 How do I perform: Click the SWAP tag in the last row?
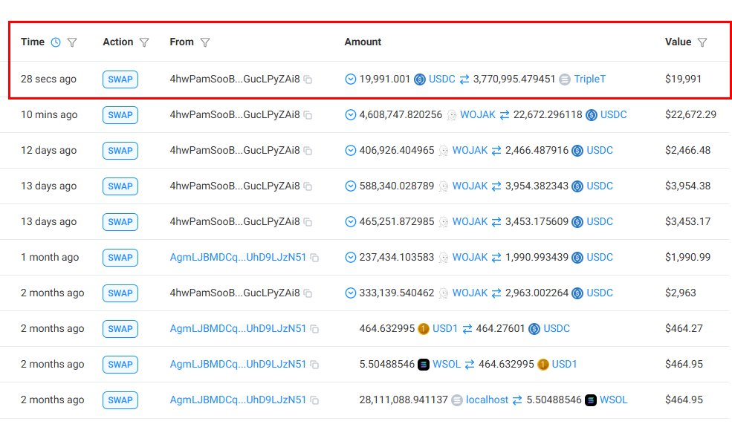click(x=120, y=400)
